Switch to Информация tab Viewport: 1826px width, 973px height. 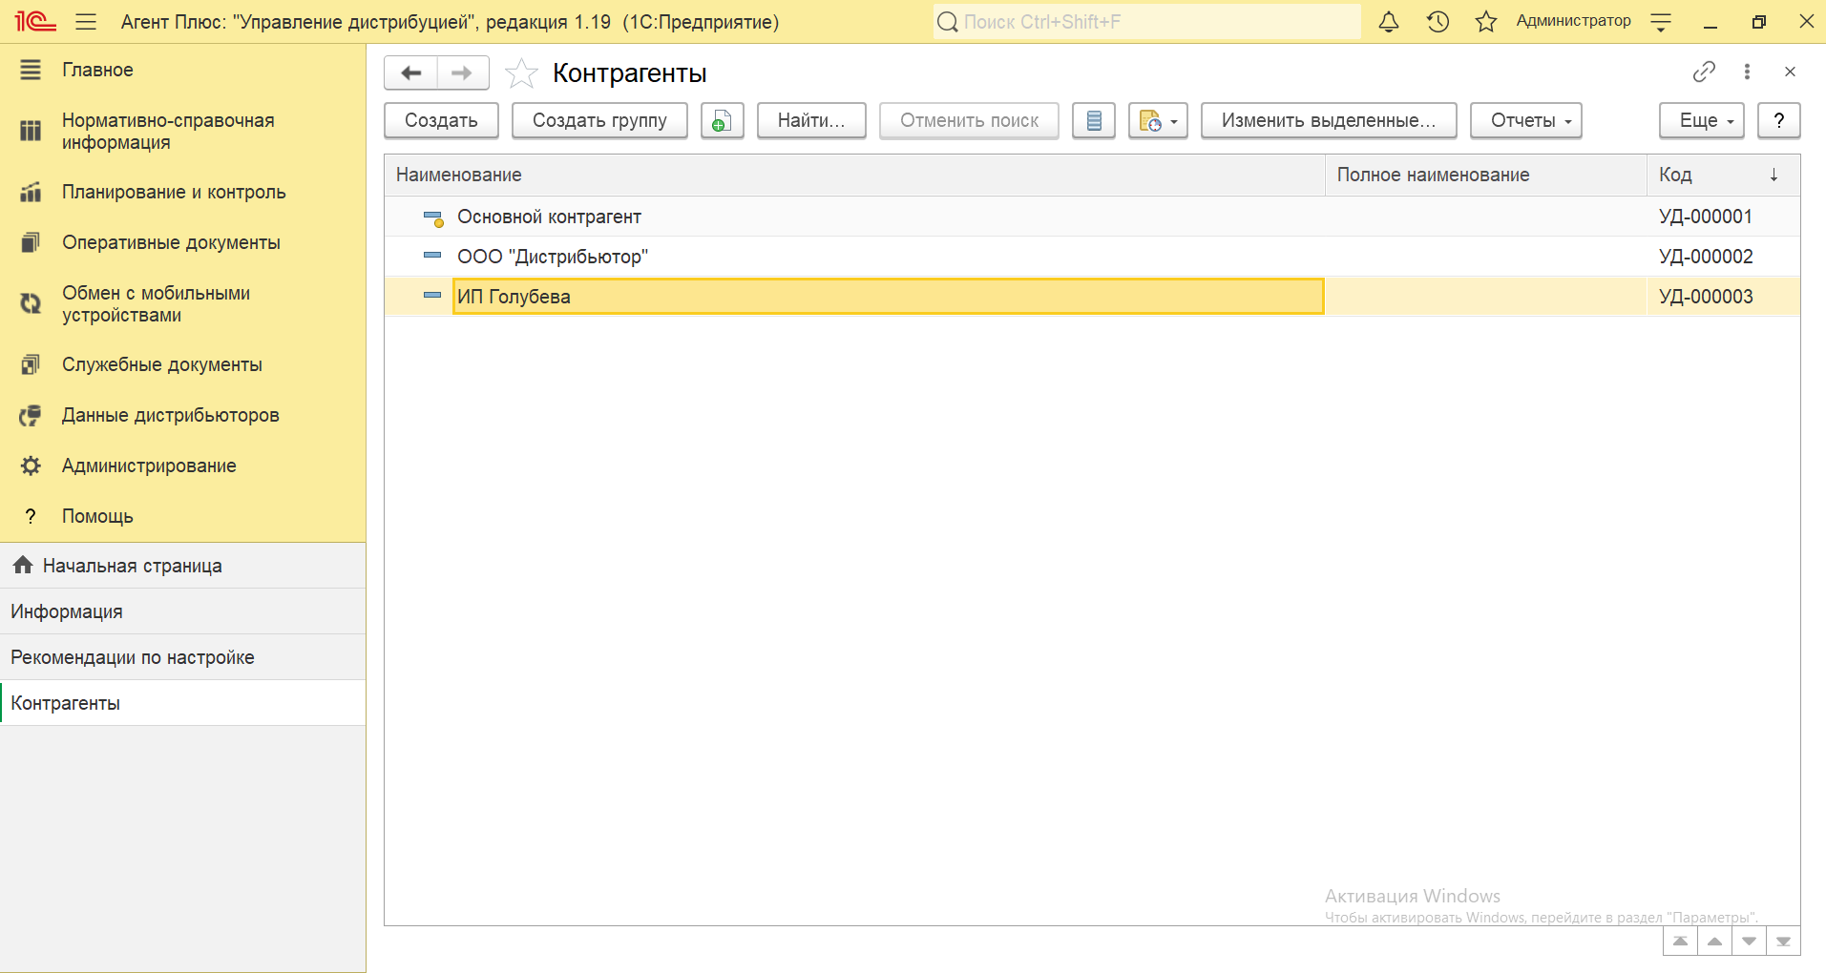coord(182,611)
